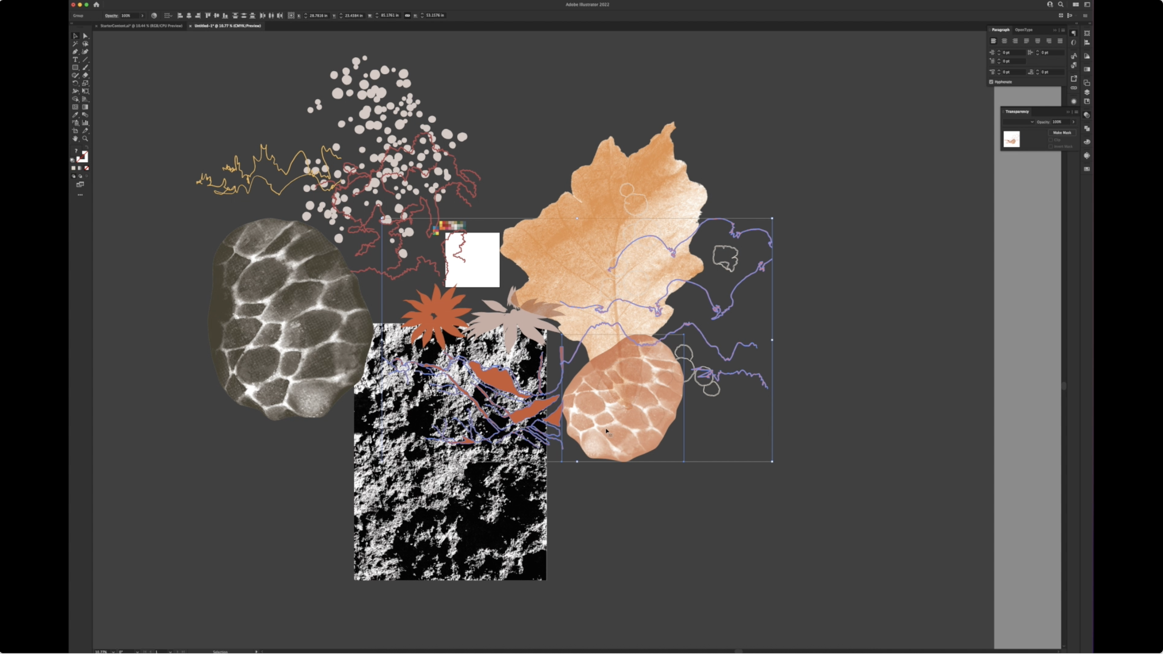Select the Eraser tool

click(85, 75)
